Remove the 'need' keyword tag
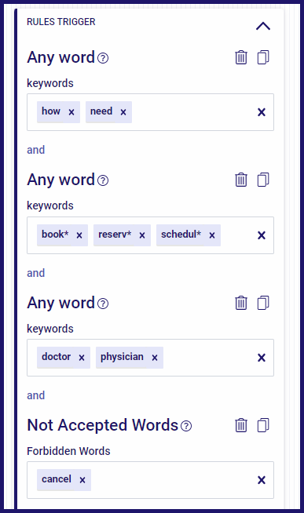Image resolution: width=304 pixels, height=513 pixels. 123,112
